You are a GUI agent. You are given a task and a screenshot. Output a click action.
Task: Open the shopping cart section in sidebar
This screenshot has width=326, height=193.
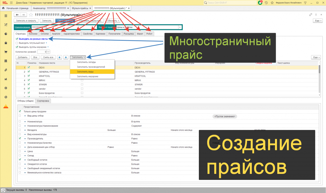tap(6, 52)
